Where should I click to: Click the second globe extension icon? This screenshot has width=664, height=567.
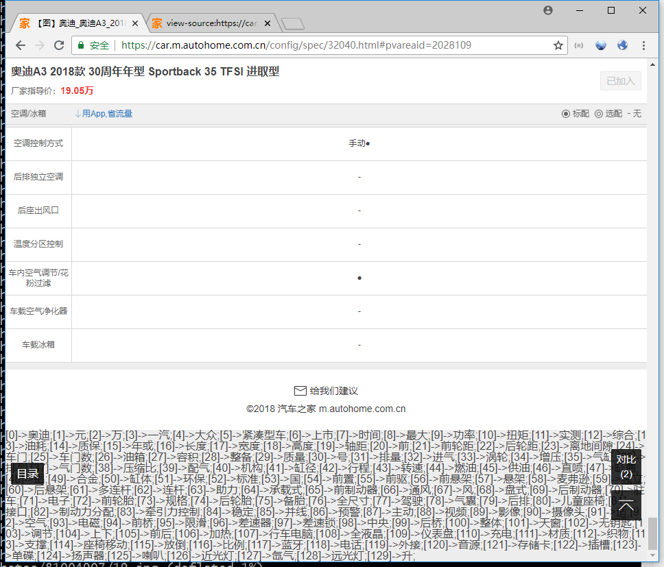(x=622, y=45)
